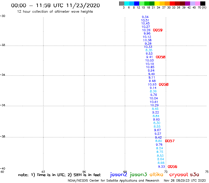Click the green jason3 satellite label
The image size is (209, 183).
[138, 175]
